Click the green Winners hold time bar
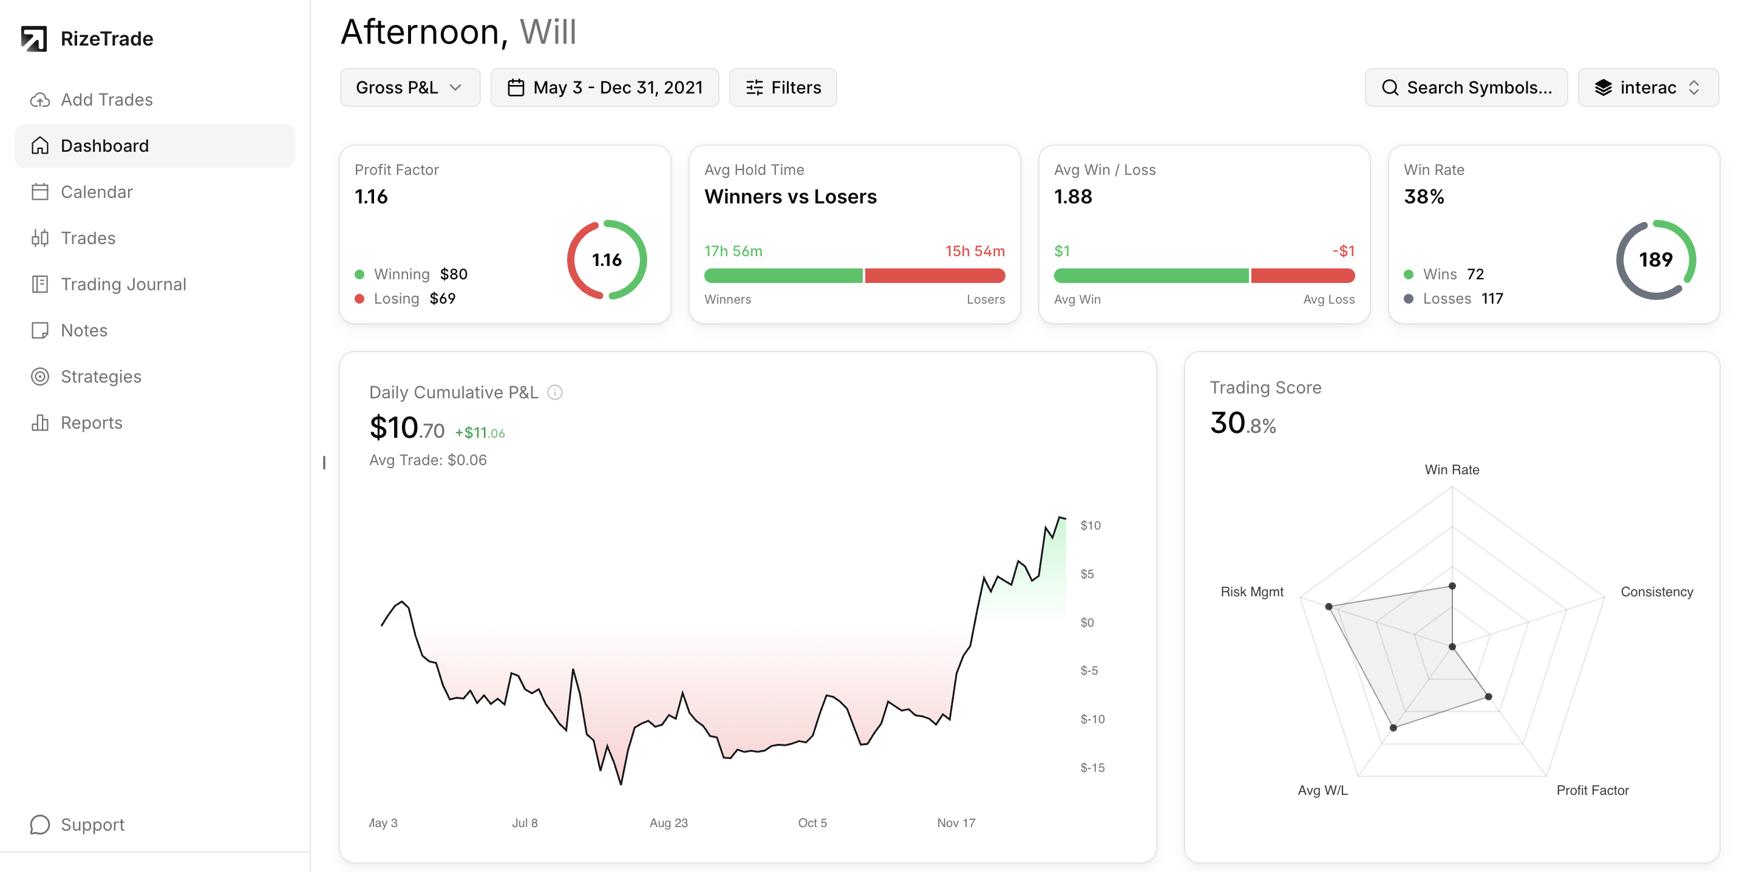Screen dimensions: 1745x872 [x=783, y=276]
